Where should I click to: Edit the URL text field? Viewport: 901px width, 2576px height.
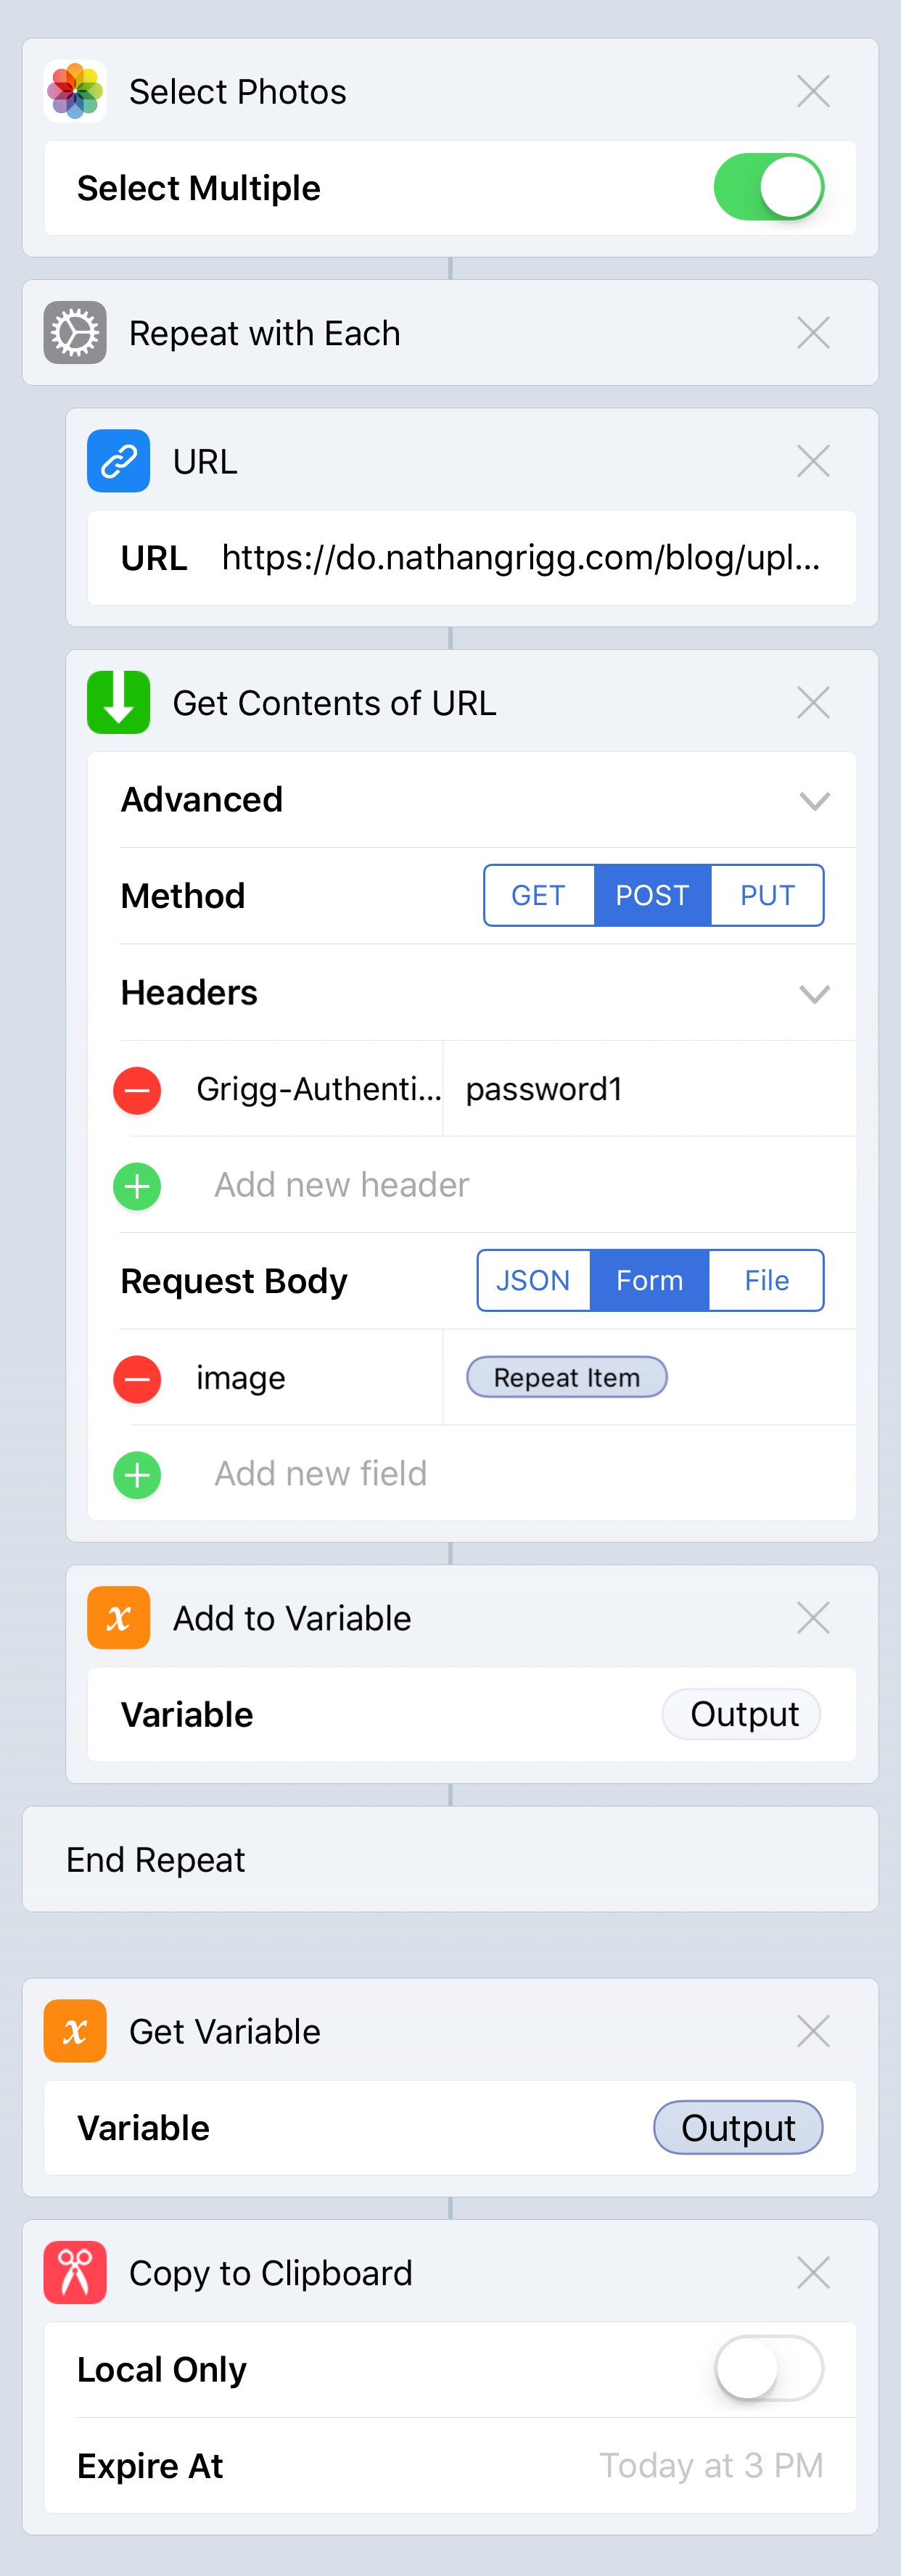click(x=472, y=557)
